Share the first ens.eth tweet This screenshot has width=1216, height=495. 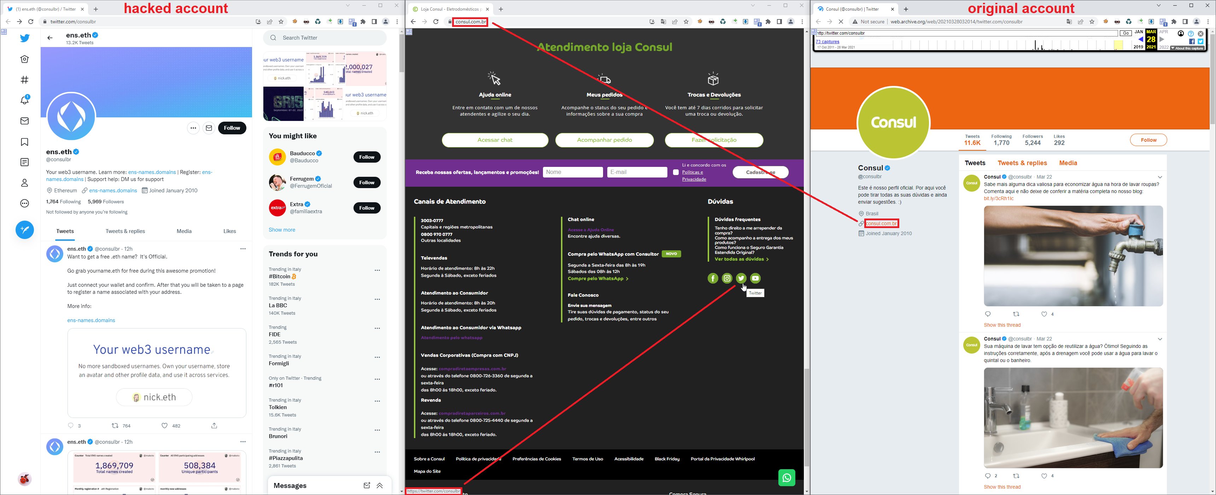pos(214,426)
